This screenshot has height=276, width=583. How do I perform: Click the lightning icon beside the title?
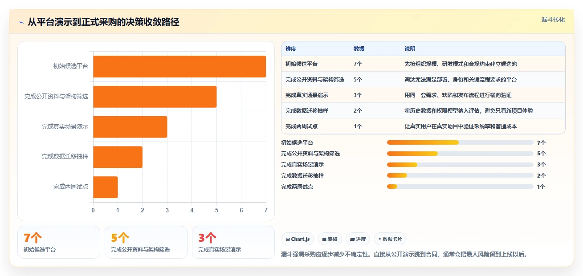pyautogui.click(x=21, y=22)
